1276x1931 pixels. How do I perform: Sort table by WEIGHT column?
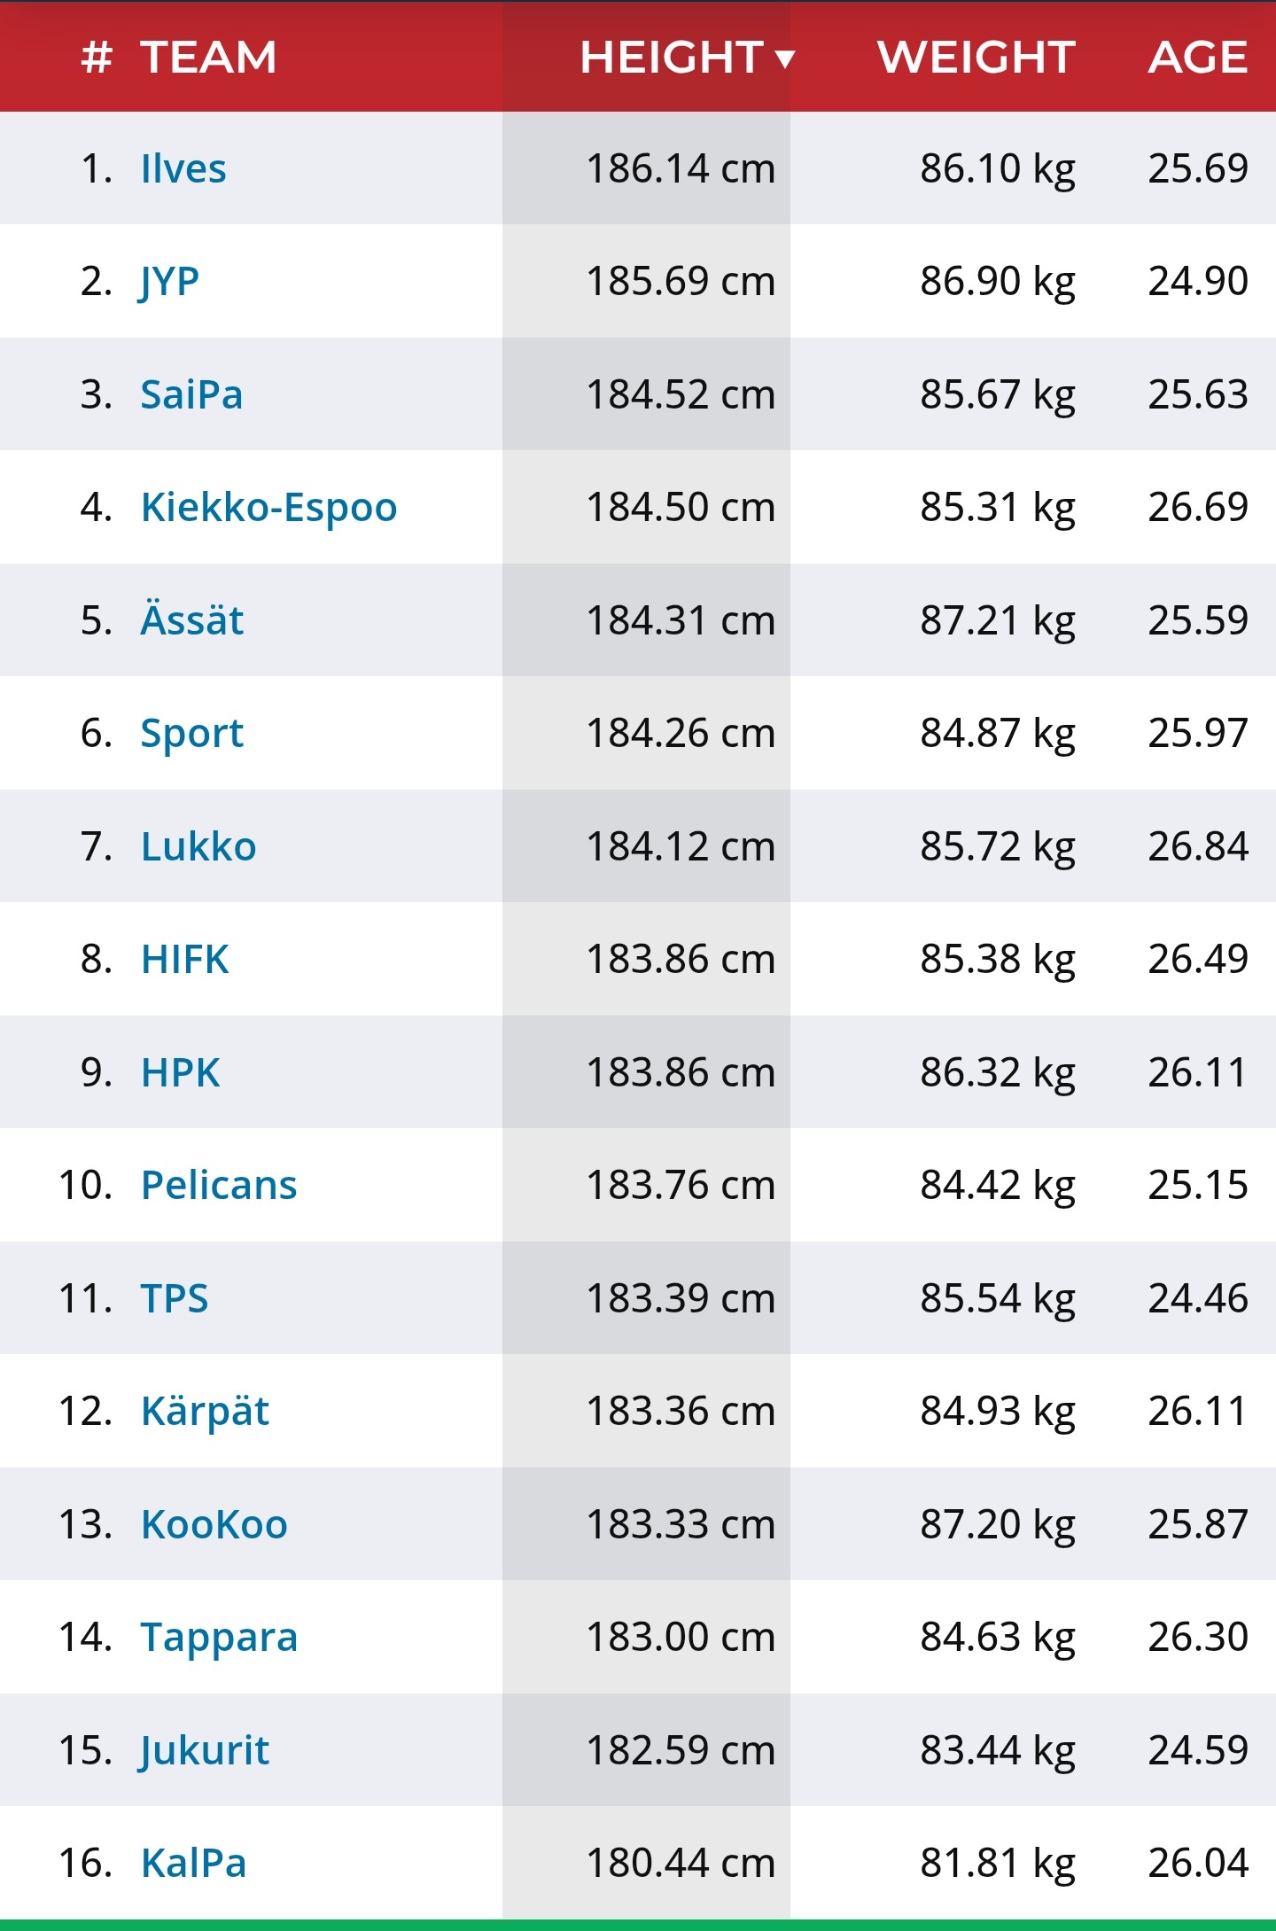(976, 58)
